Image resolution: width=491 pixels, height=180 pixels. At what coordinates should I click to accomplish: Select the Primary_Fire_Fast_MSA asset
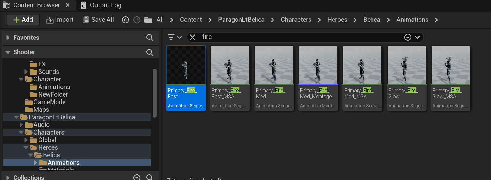pos(230,78)
